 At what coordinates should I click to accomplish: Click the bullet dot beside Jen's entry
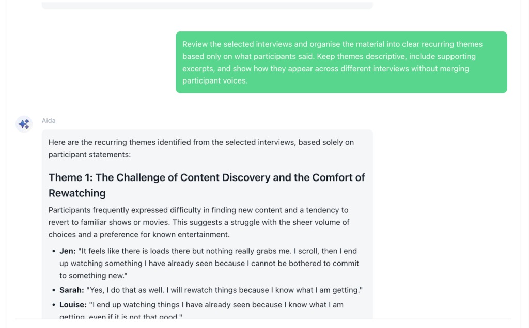point(54,252)
